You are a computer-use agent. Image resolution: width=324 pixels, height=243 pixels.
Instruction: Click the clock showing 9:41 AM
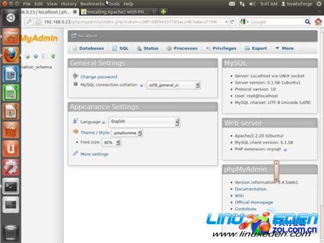pyautogui.click(x=269, y=4)
